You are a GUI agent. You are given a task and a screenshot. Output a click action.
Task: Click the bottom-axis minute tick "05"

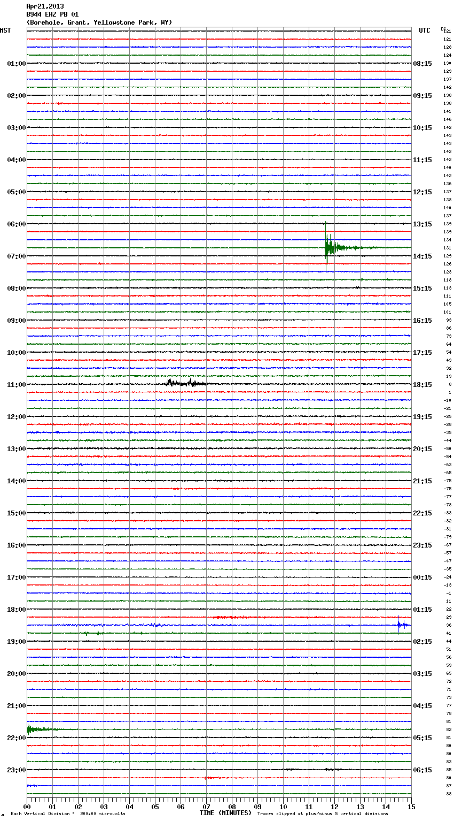155,807
